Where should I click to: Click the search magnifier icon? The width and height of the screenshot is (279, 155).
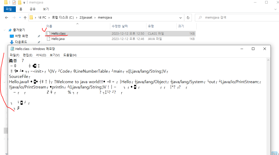click(200, 17)
